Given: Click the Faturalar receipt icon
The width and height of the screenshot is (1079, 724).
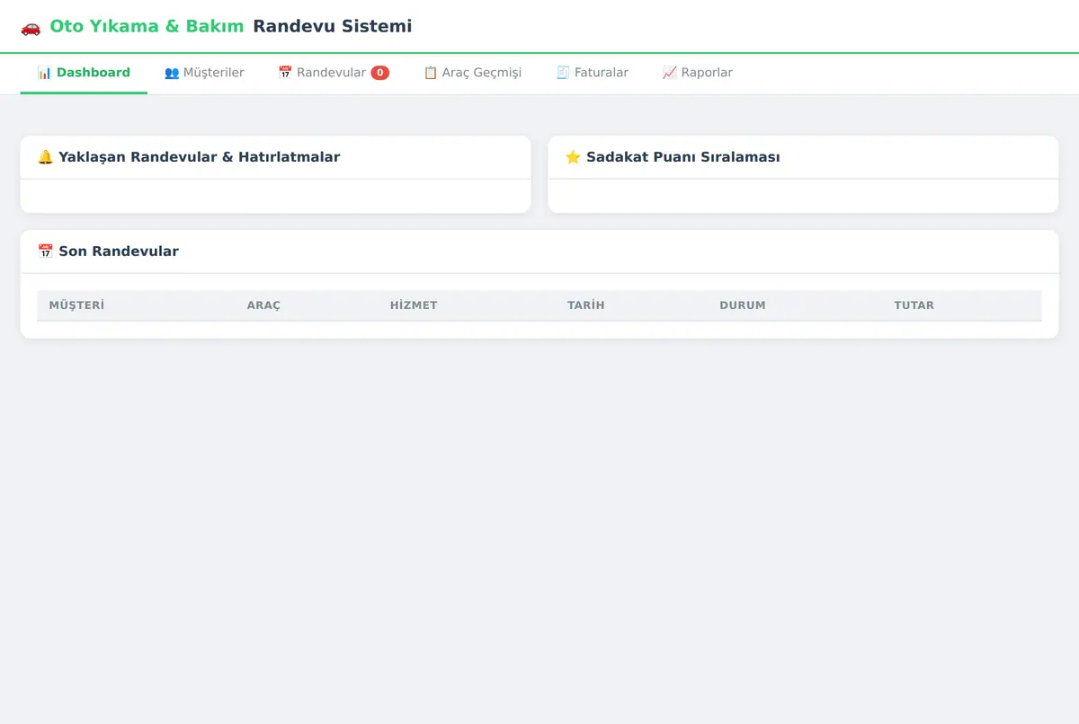Looking at the screenshot, I should click(563, 73).
